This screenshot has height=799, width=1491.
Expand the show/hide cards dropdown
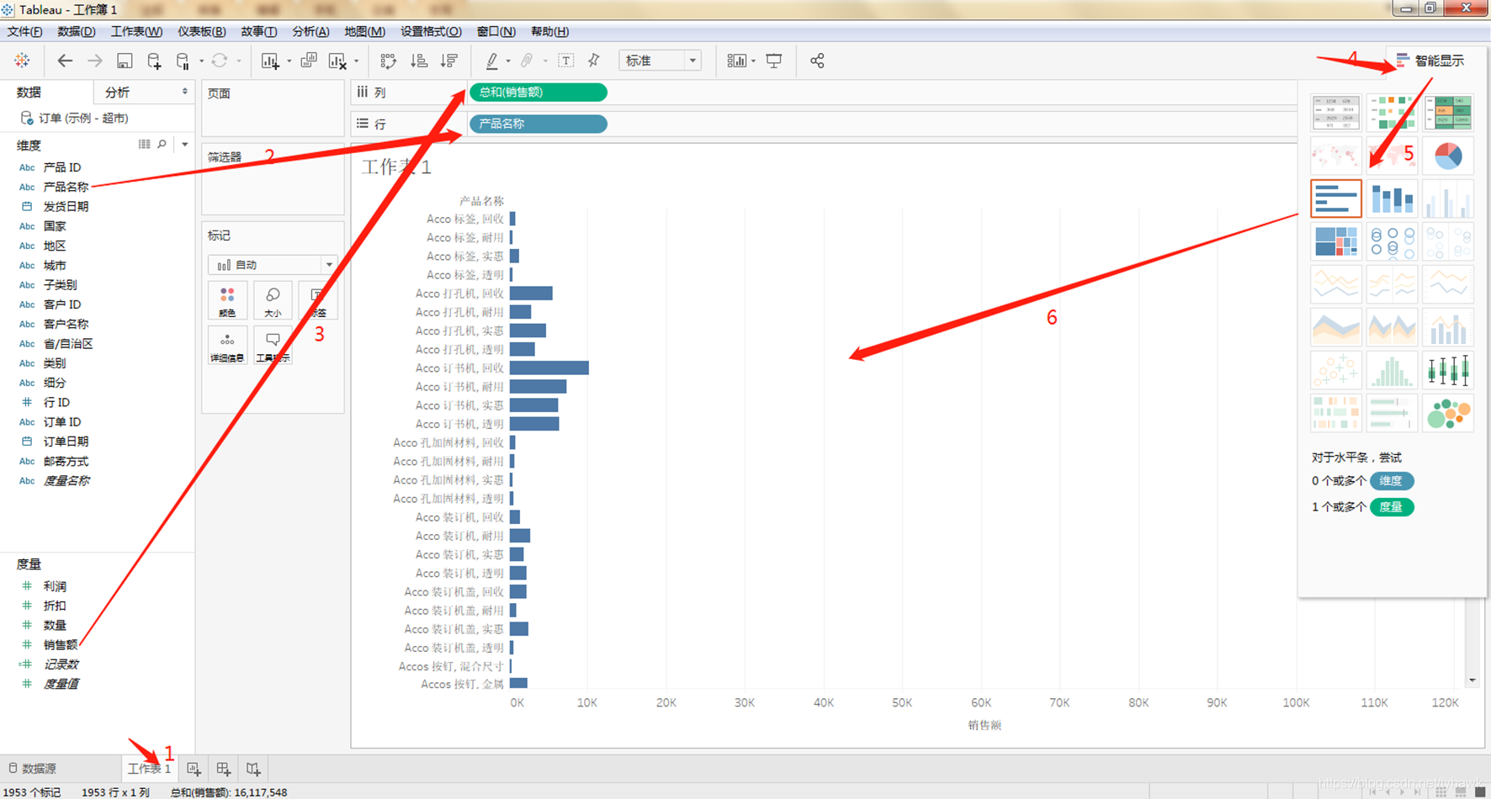(x=753, y=61)
